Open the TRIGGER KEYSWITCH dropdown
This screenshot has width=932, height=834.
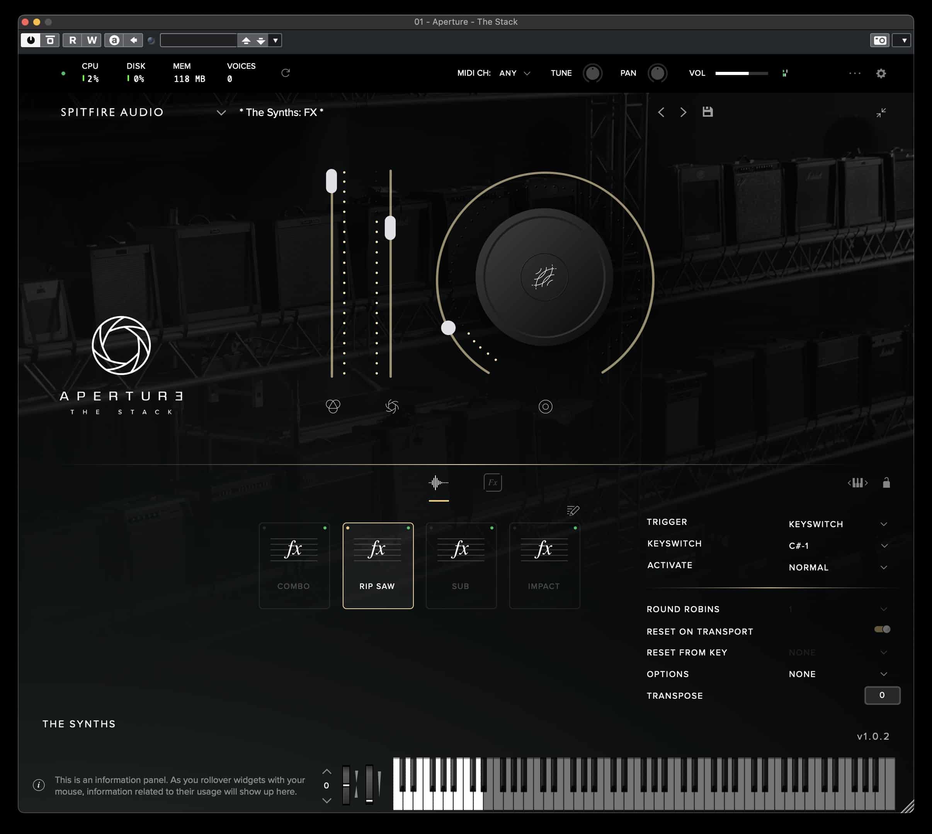click(838, 524)
